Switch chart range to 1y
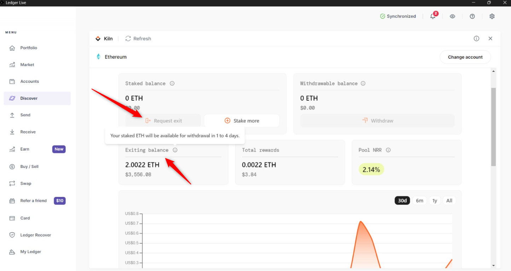Image resolution: width=511 pixels, height=271 pixels. pyautogui.click(x=435, y=201)
